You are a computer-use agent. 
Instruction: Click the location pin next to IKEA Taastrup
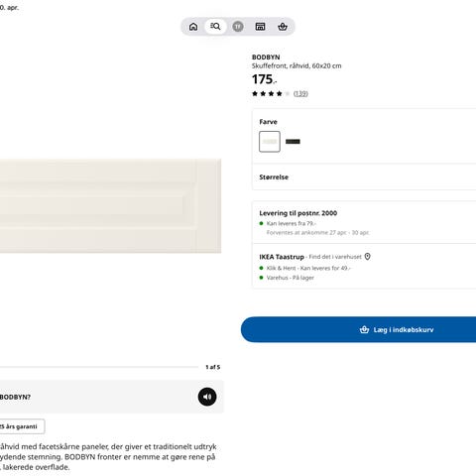tap(367, 257)
